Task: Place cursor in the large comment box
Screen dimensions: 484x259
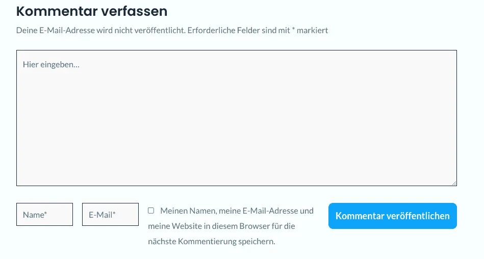Action: [236, 118]
